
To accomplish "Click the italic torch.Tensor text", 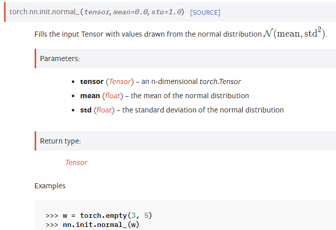I will [220, 81].
